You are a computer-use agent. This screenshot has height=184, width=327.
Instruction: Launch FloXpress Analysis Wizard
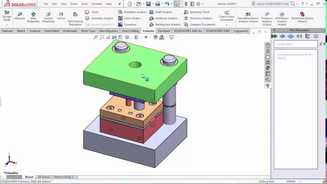(267, 19)
